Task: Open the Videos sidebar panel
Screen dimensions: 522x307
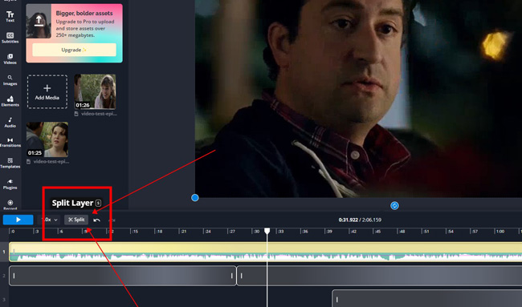Action: tap(10, 59)
